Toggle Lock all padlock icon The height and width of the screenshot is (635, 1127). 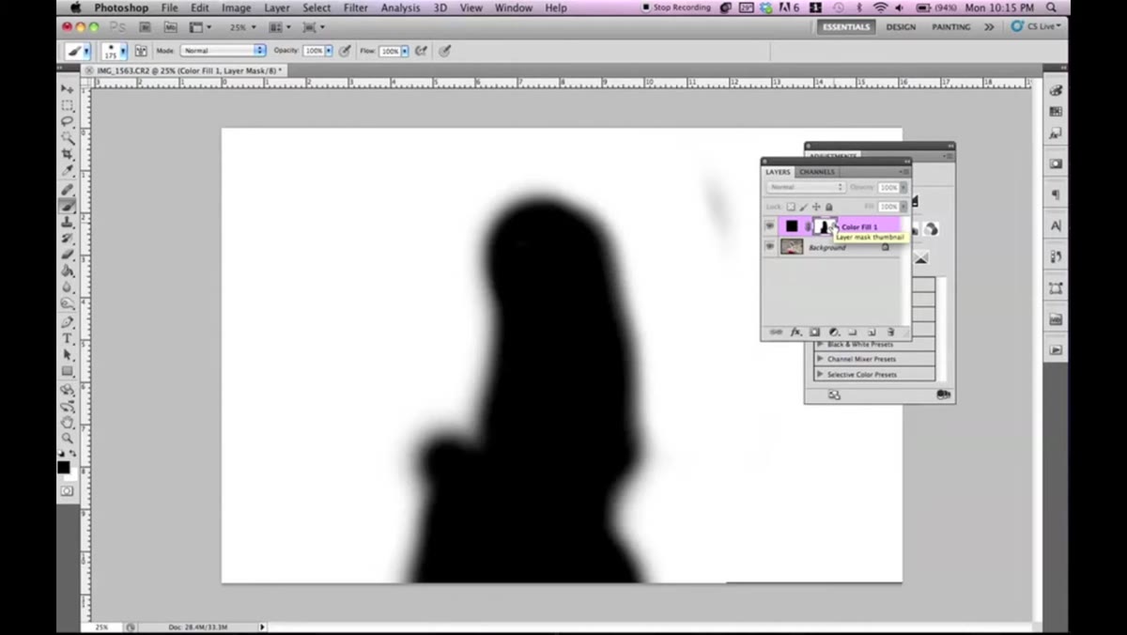(x=828, y=207)
